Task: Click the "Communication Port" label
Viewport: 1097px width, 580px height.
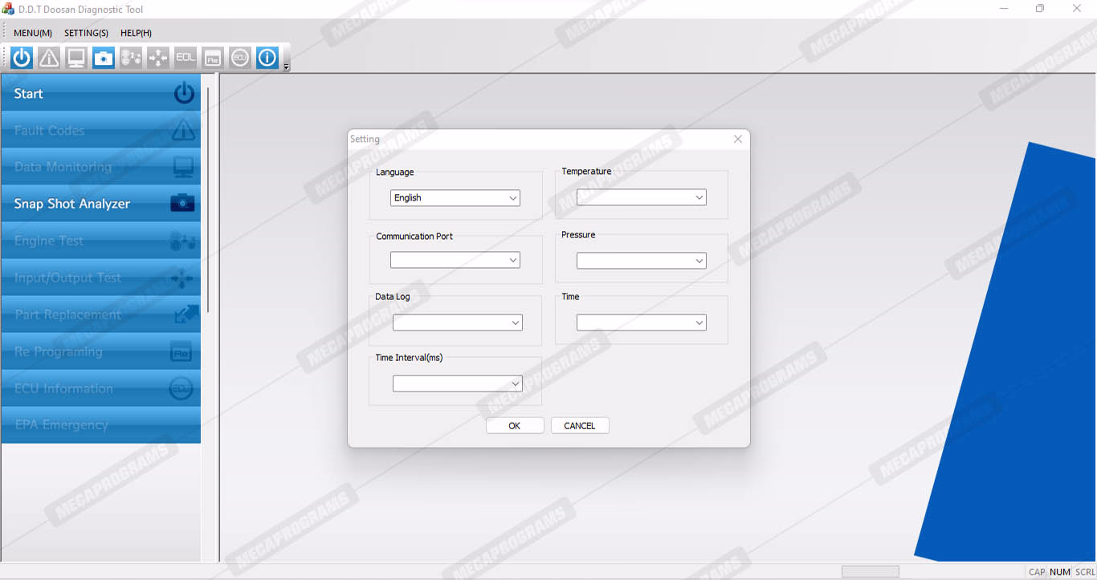Action: coord(414,237)
